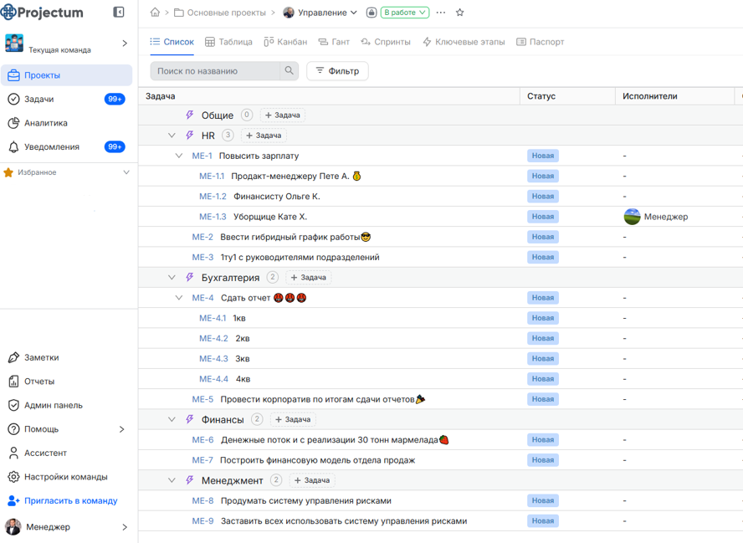Open the Паспорт tab
Viewport: 743px width, 543px height.
pos(541,42)
